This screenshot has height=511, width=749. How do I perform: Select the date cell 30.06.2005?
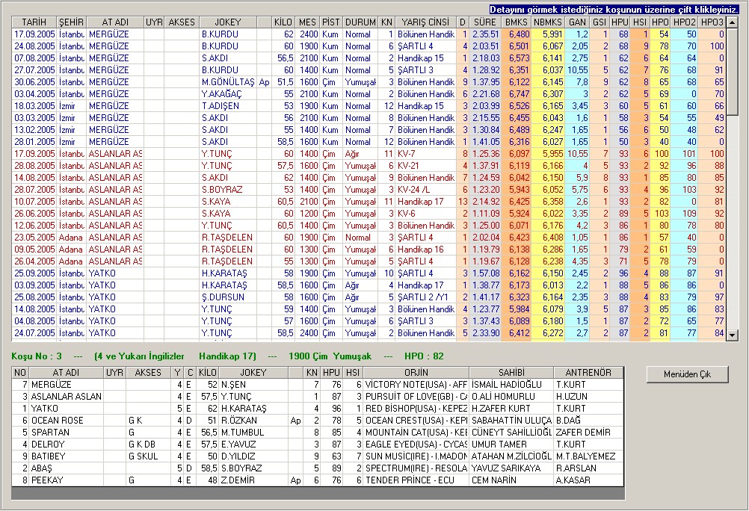34,82
